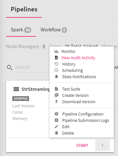Click the Stats Notifications bell icon
The height and width of the screenshot is (156, 118).
(x=56, y=77)
